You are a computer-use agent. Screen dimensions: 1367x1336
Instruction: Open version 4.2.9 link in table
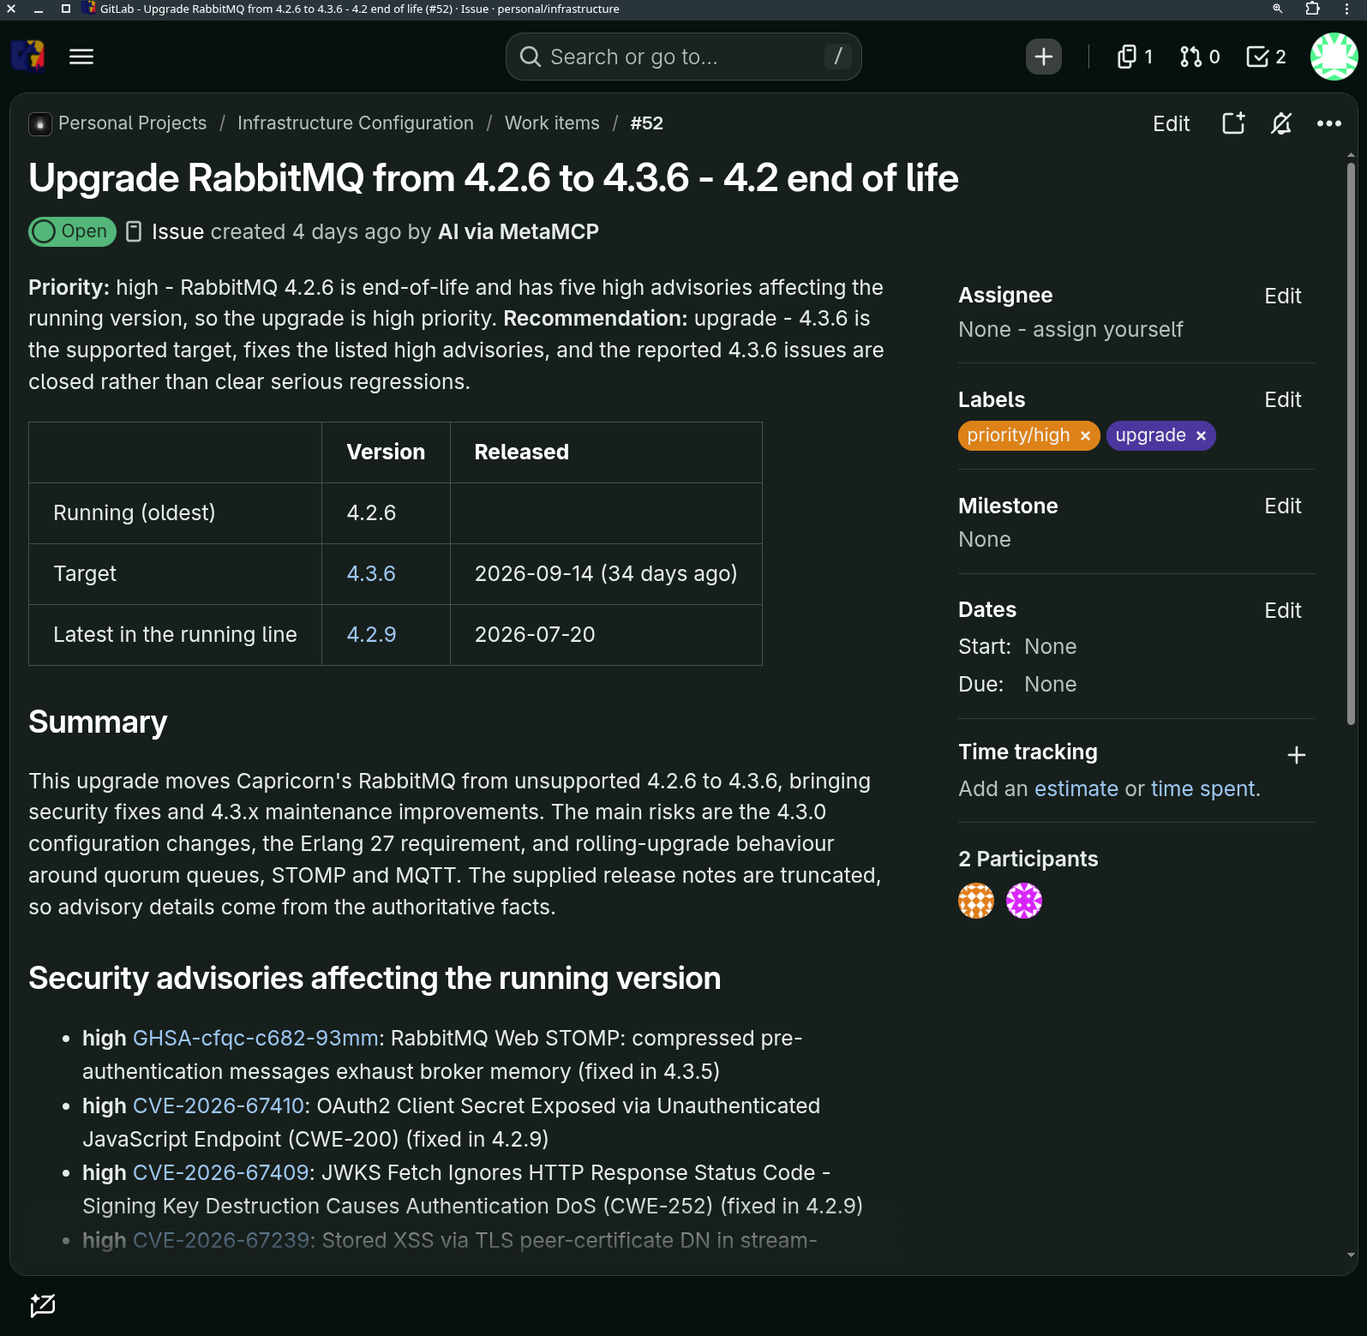click(x=371, y=635)
